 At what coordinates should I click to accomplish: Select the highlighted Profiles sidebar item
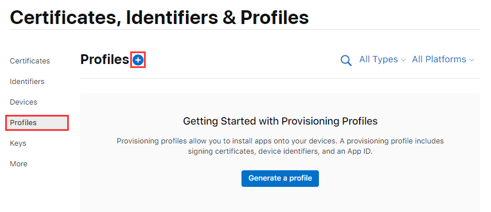click(37, 122)
